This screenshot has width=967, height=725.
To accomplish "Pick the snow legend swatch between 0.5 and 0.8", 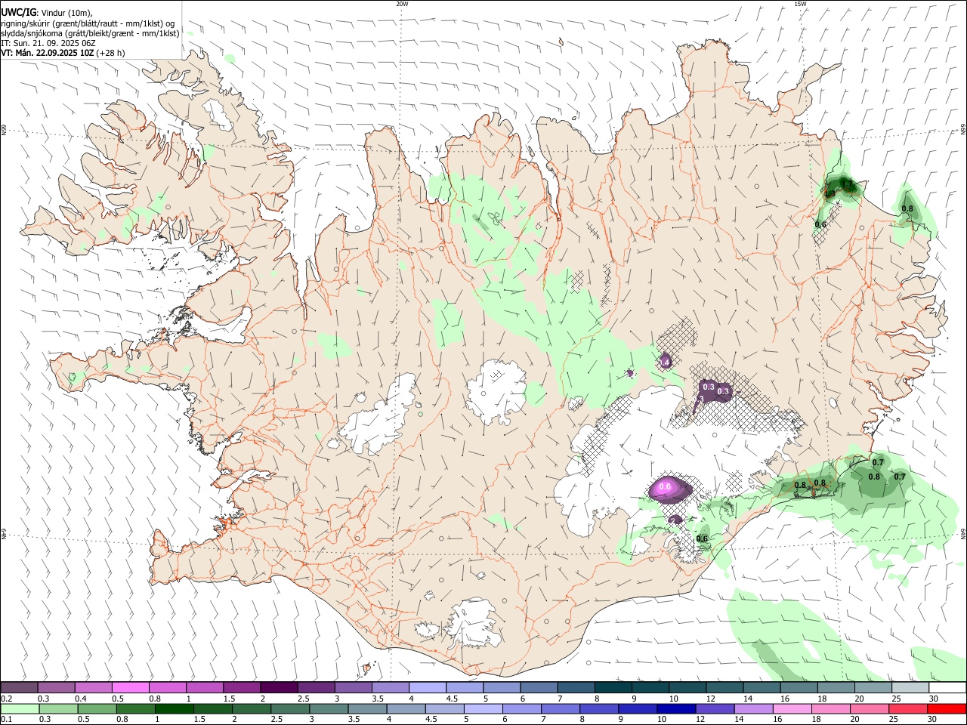I will [x=130, y=687].
